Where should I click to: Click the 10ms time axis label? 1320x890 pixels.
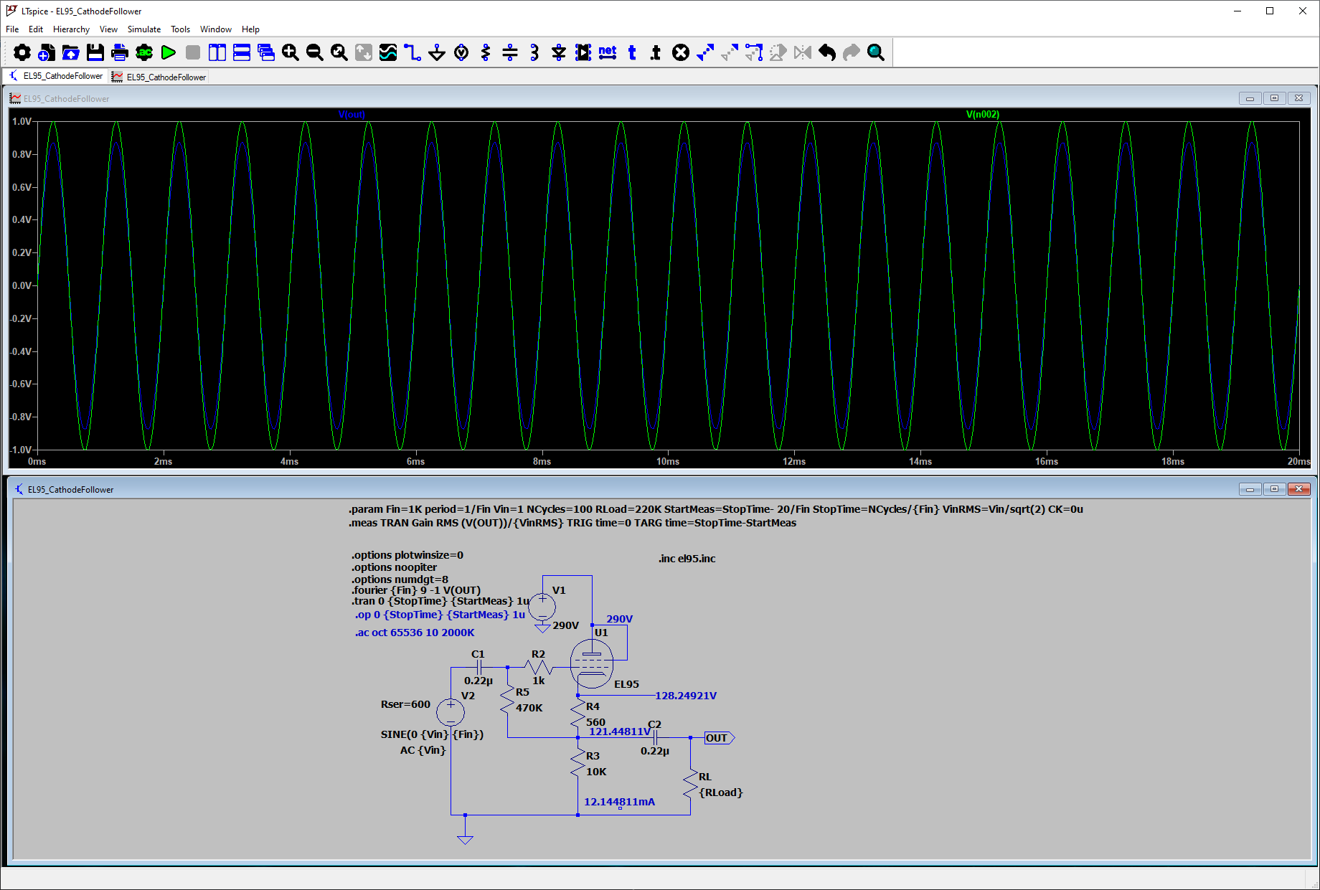(668, 461)
